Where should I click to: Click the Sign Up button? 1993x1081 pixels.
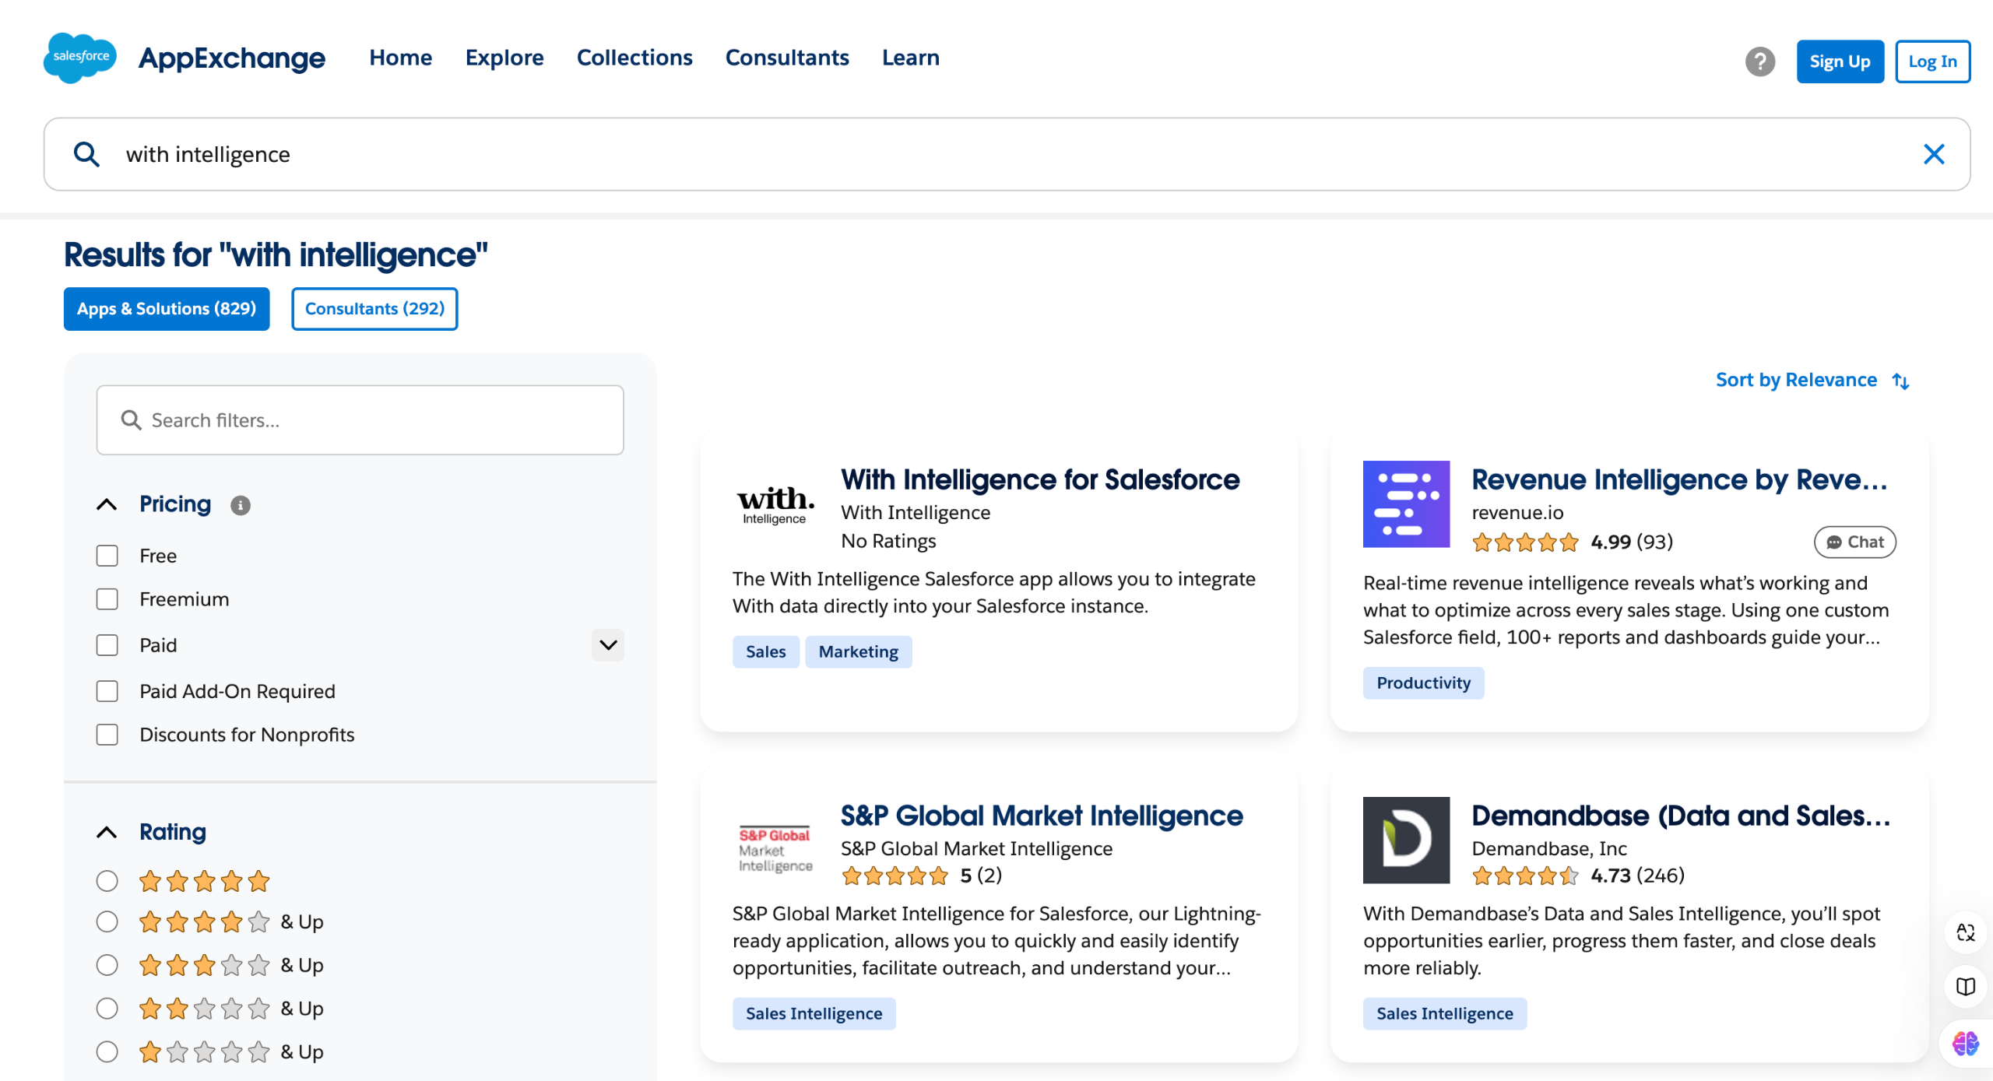click(x=1839, y=61)
